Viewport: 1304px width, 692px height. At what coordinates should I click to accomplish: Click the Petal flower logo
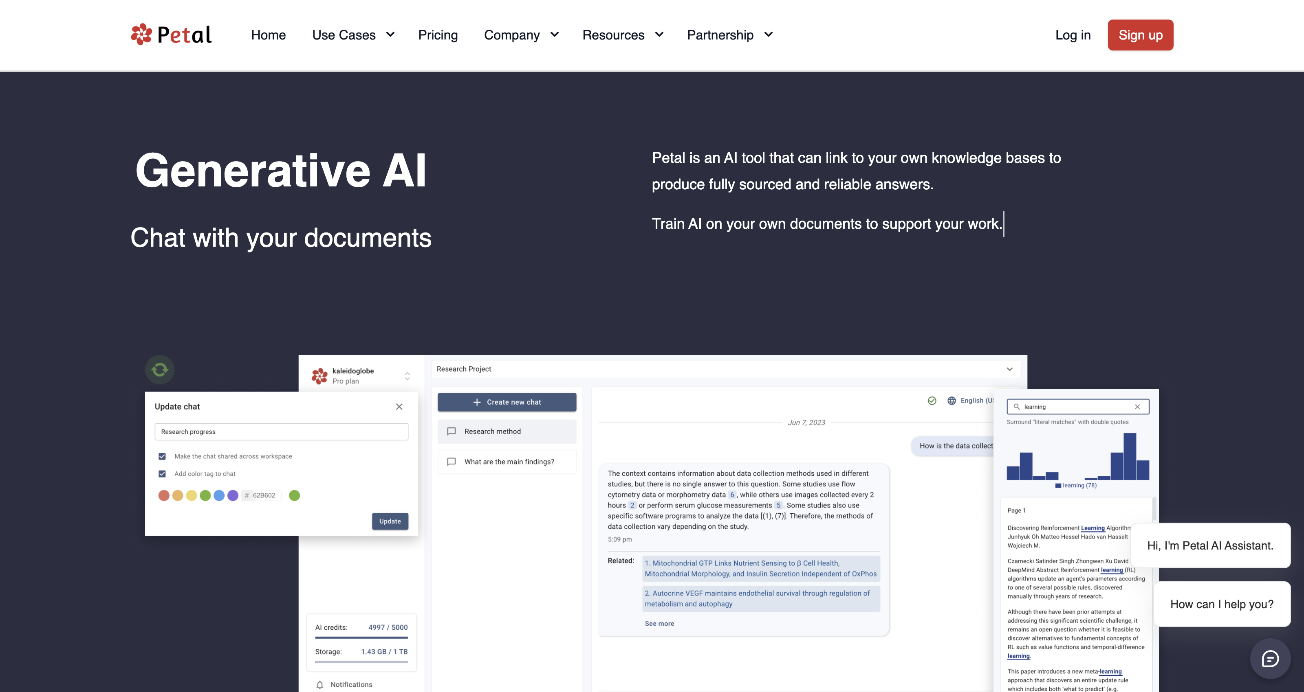(141, 35)
